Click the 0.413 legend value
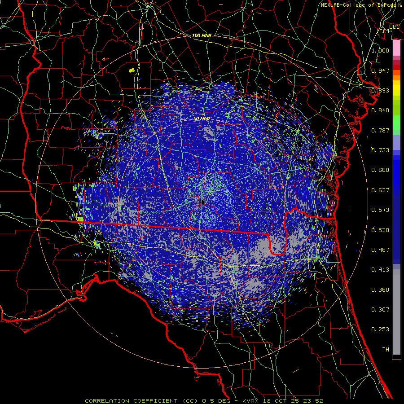The width and height of the screenshot is (404, 404). (380, 270)
